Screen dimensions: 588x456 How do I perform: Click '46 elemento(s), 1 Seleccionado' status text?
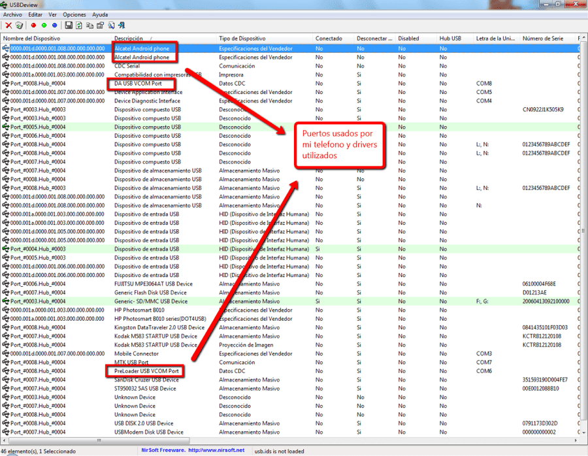click(39, 451)
